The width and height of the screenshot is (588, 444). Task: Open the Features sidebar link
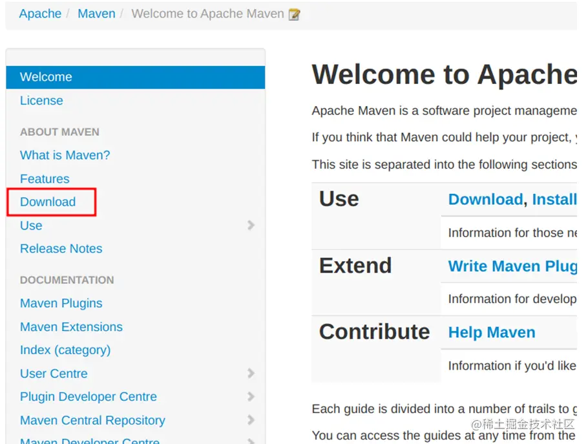[x=45, y=178]
